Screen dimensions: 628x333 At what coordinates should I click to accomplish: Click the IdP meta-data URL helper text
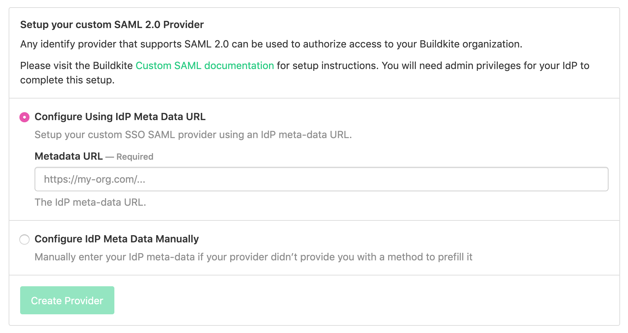click(x=90, y=202)
